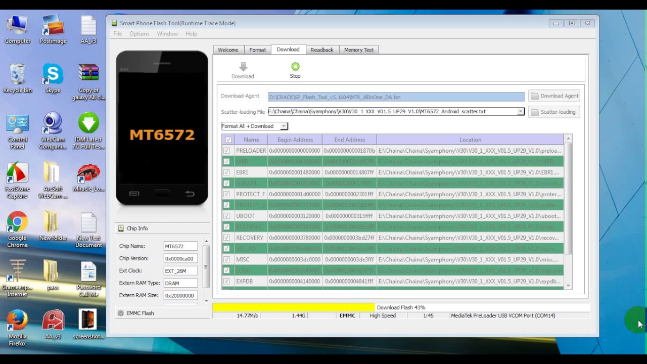Launch Grameenphone Internet shortcut
The height and width of the screenshot is (364, 647).
(x=18, y=279)
